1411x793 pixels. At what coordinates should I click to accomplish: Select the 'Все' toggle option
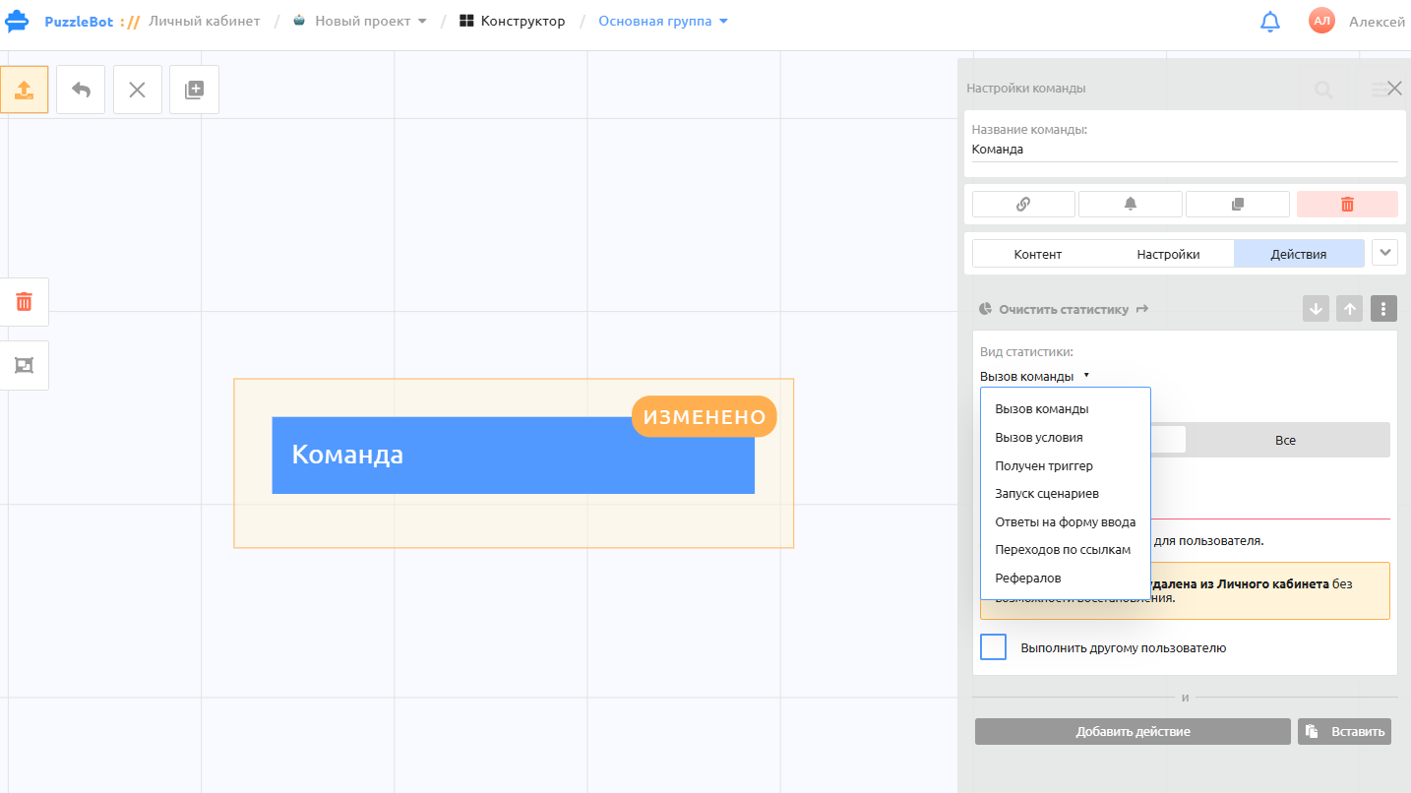coord(1286,440)
